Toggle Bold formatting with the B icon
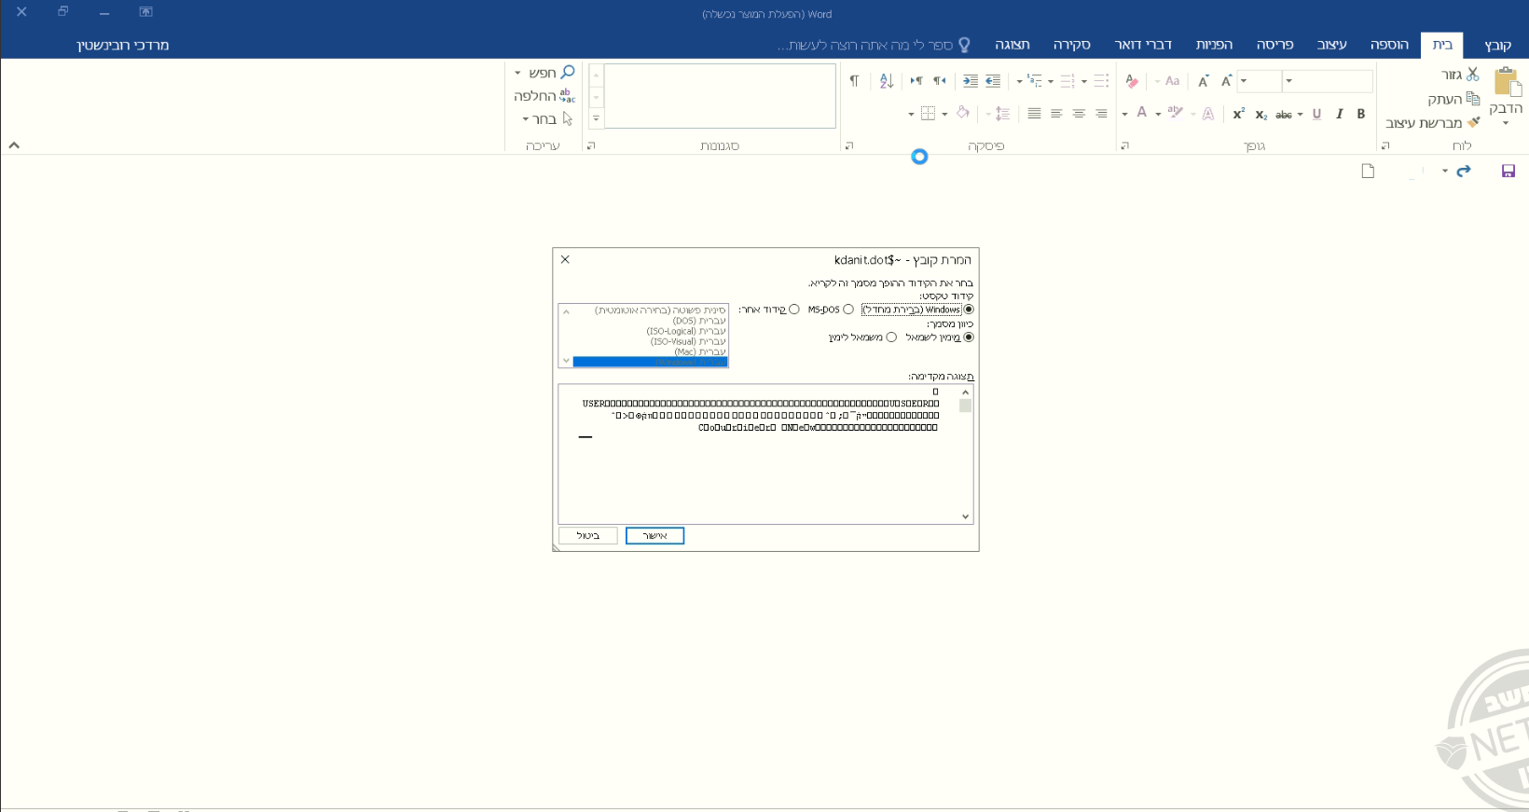The height and width of the screenshot is (812, 1529). point(1361,114)
